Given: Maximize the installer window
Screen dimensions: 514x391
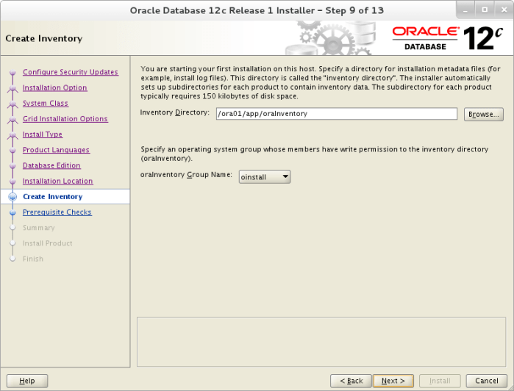Looking at the screenshot, I should 485,10.
